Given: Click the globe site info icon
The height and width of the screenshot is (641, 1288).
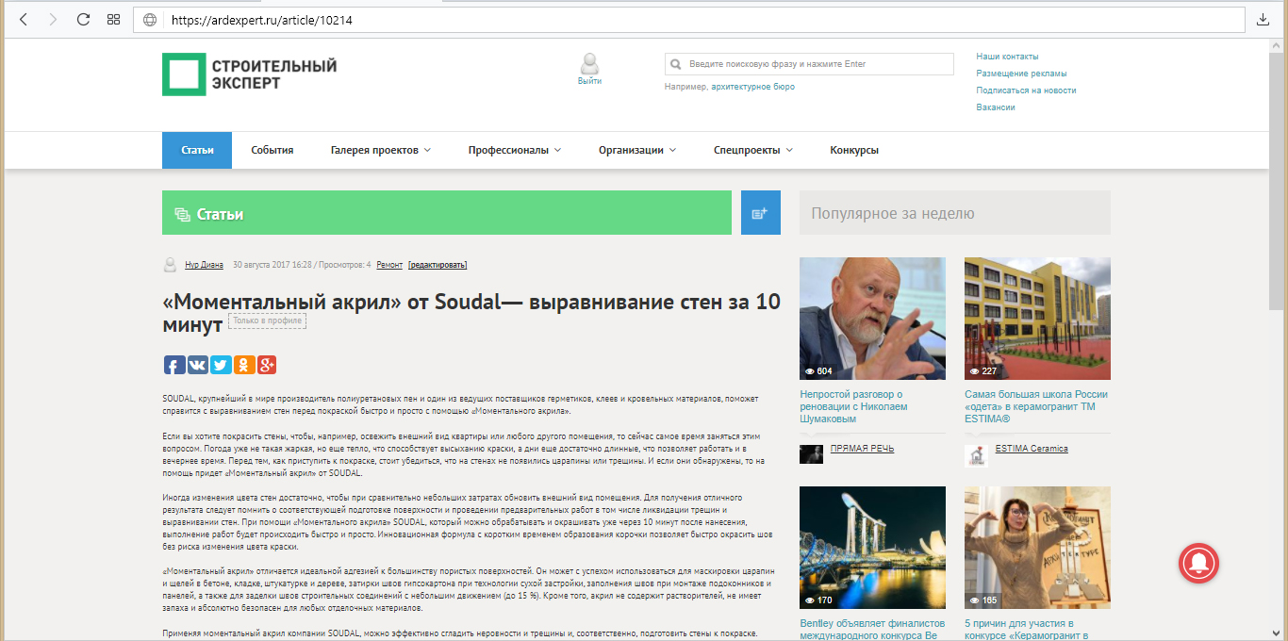Looking at the screenshot, I should point(150,19).
